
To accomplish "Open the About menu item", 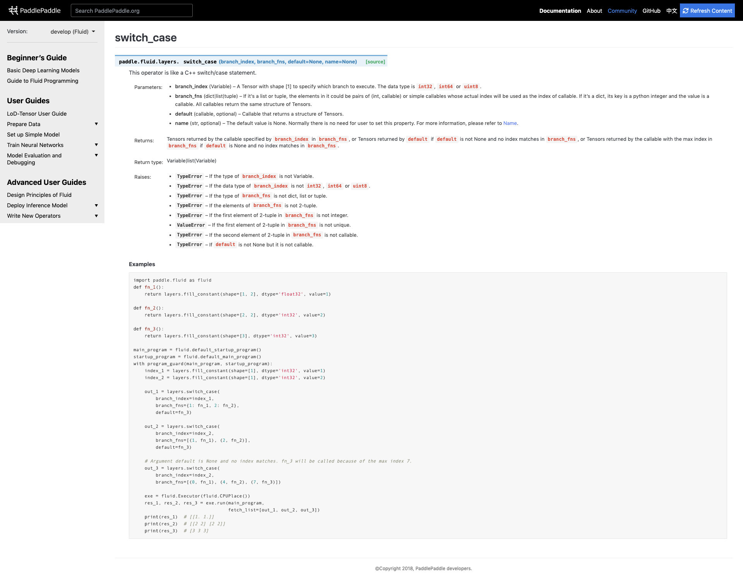I will coord(594,11).
